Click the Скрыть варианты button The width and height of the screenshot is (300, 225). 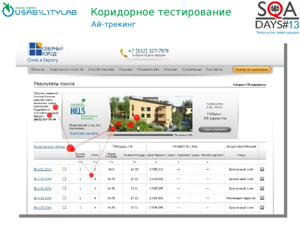click(x=215, y=129)
